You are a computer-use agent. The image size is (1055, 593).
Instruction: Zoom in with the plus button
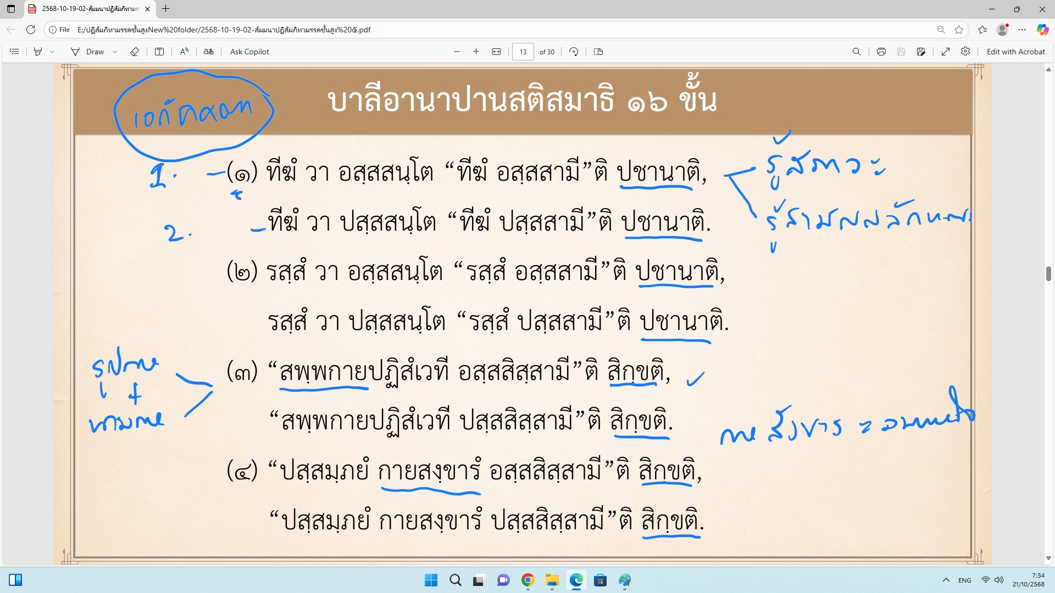pyautogui.click(x=476, y=52)
